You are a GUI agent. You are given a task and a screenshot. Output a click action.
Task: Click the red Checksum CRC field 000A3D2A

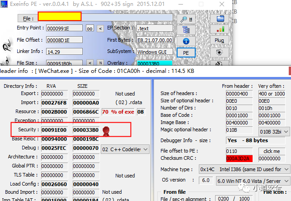[x=239, y=158]
